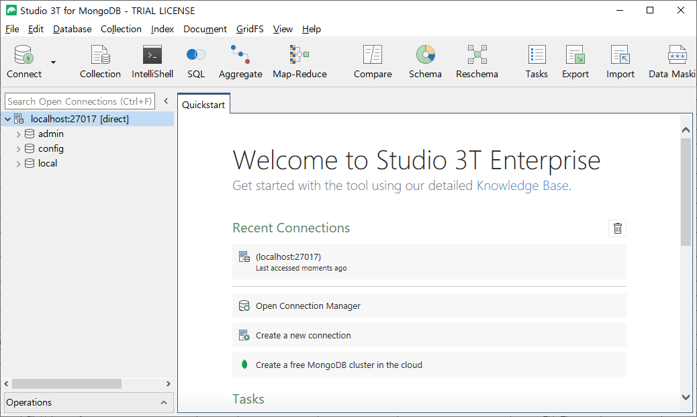697x417 pixels.
Task: Open the Aggregate editor tool
Action: coord(240,62)
